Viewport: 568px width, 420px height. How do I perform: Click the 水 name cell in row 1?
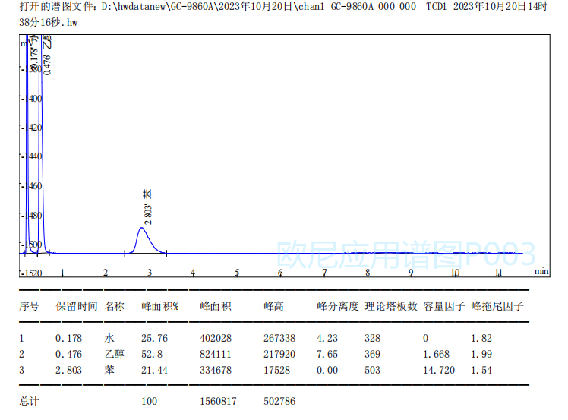pos(109,338)
